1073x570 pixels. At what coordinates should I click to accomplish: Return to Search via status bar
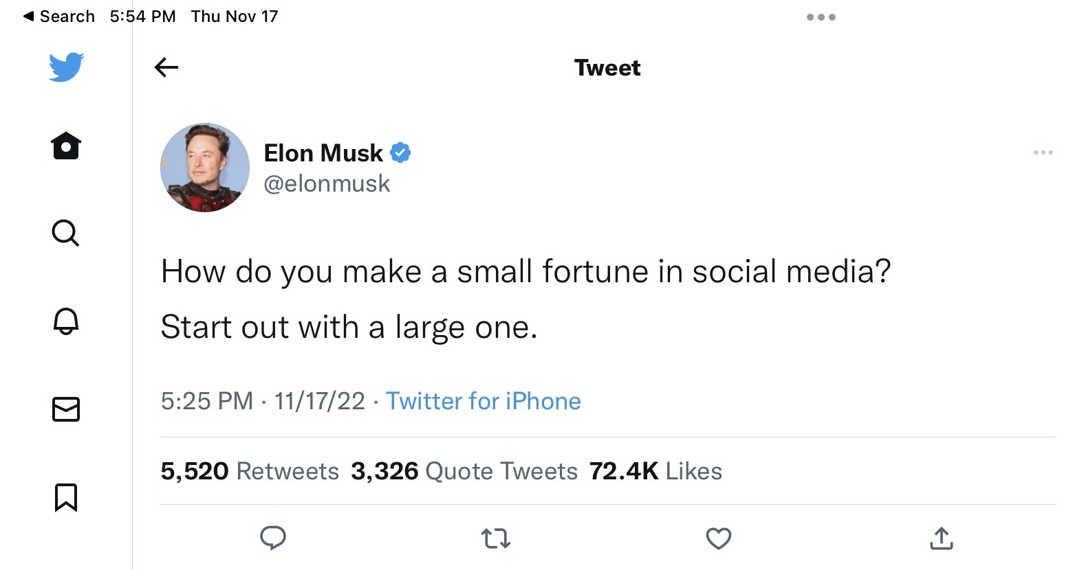(59, 16)
